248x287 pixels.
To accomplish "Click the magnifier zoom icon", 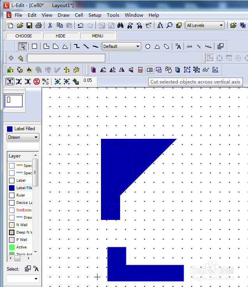I will [170, 25].
